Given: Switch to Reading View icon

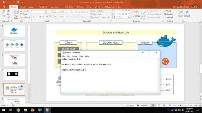Looking at the screenshot, I should coord(164,105).
